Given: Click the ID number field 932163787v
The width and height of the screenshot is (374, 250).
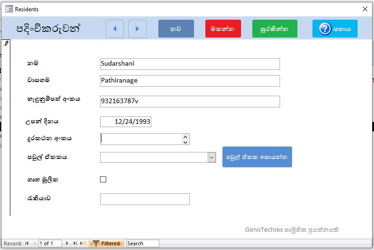Looking at the screenshot, I should 190,101.
